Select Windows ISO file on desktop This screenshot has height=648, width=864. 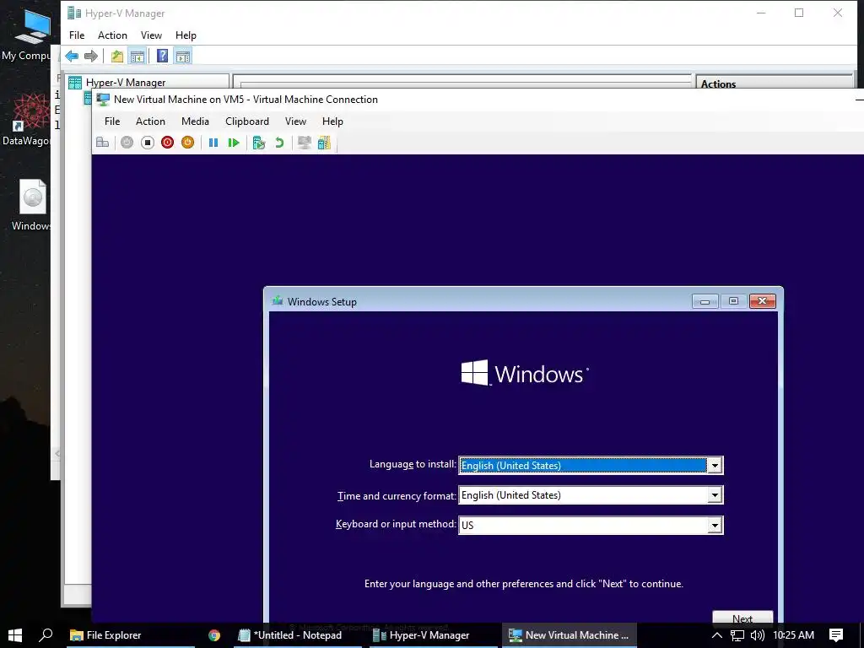(x=32, y=205)
